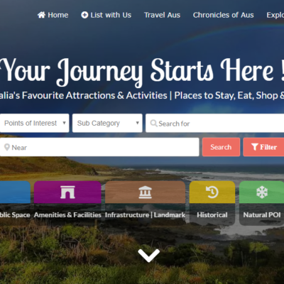Click the funnel icon on the Filter button
The image size is (284, 284).
tap(255, 147)
